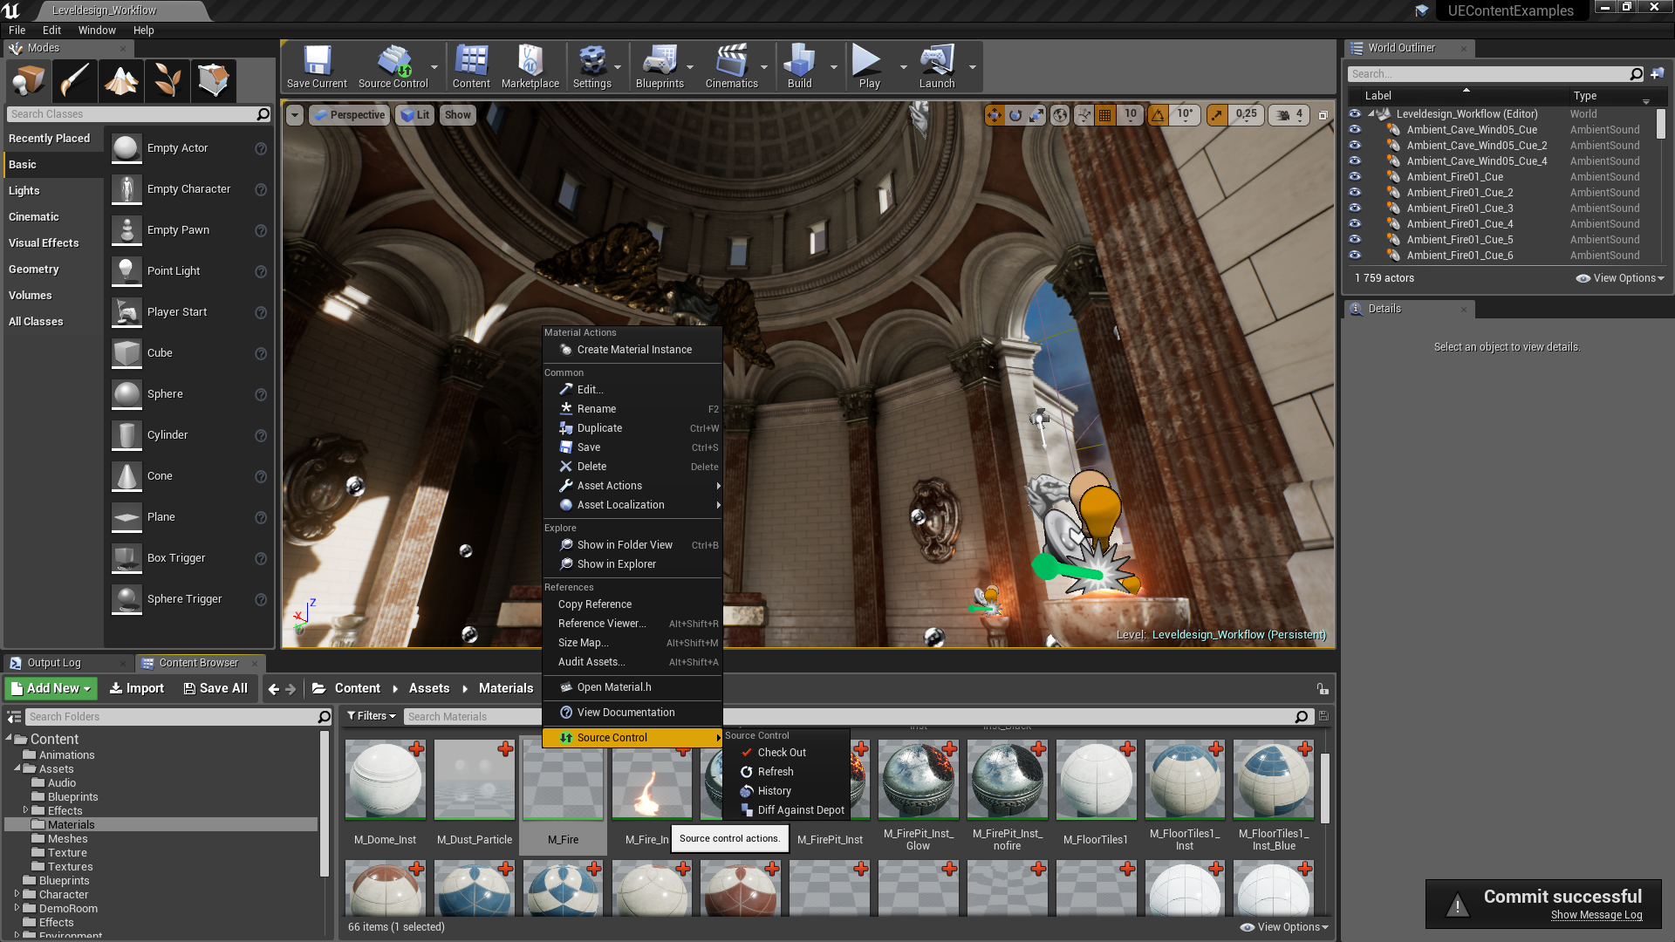Toggle grid snapping in viewport toolbar
1675x942 pixels.
1104,115
